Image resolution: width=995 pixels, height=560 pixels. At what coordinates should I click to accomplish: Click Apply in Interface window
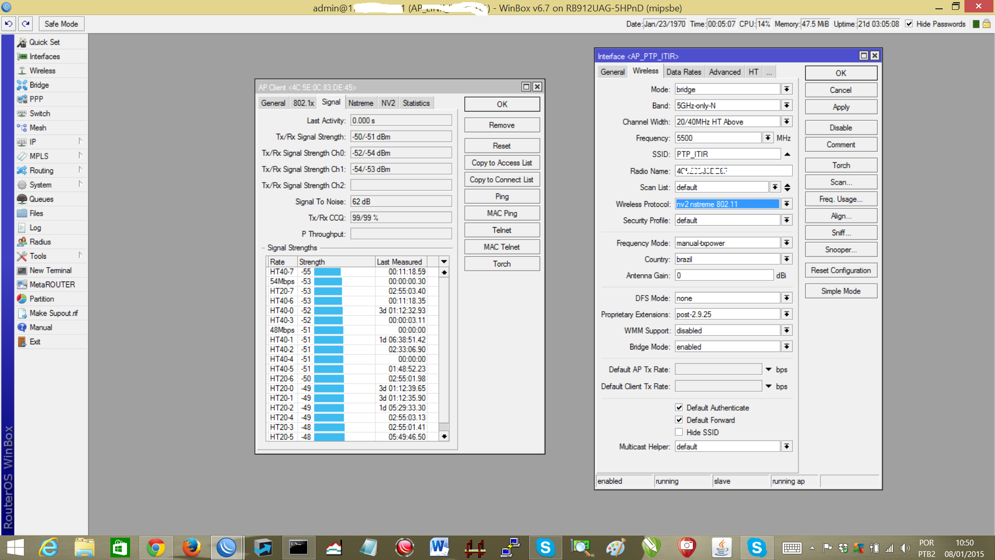click(841, 107)
